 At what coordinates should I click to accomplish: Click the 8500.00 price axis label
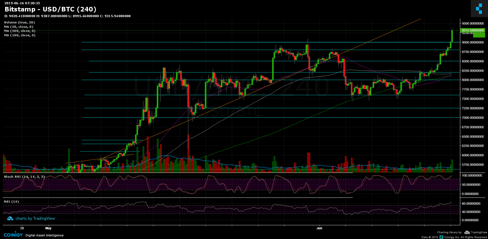click(472, 61)
